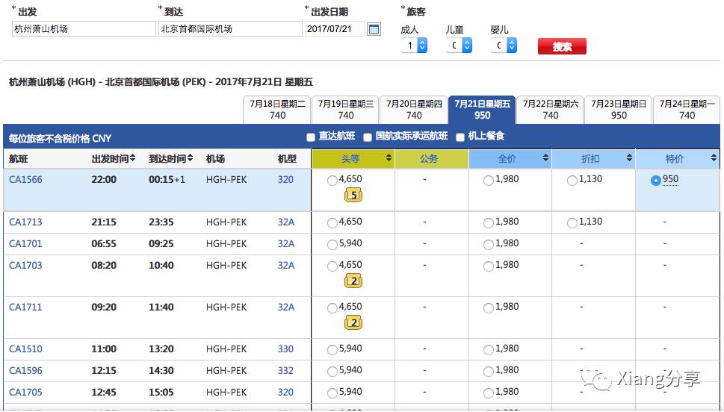The height and width of the screenshot is (412, 724).
Task: Click the seat badge 2 under CA1703 first class
Action: 353,281
